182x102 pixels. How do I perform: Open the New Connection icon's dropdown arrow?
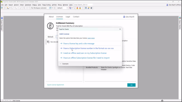coord(10,8)
